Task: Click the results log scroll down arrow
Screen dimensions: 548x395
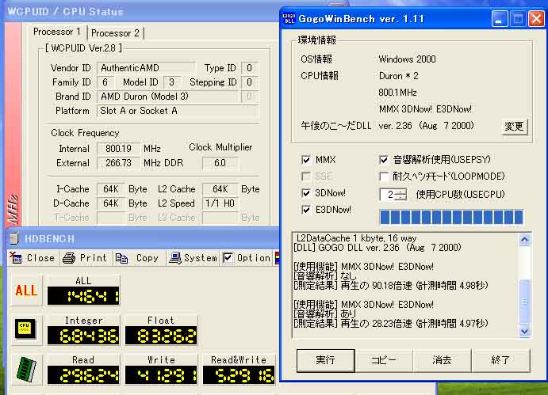Action: (524, 331)
